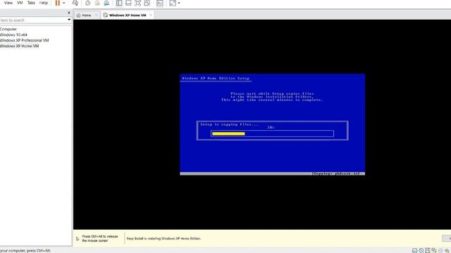Toggle the library sidebar view icon
This screenshot has width=451, height=253.
click(119, 3)
